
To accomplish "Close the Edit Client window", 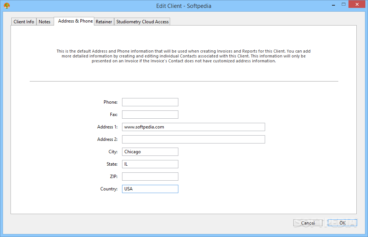I will tap(357, 4).
